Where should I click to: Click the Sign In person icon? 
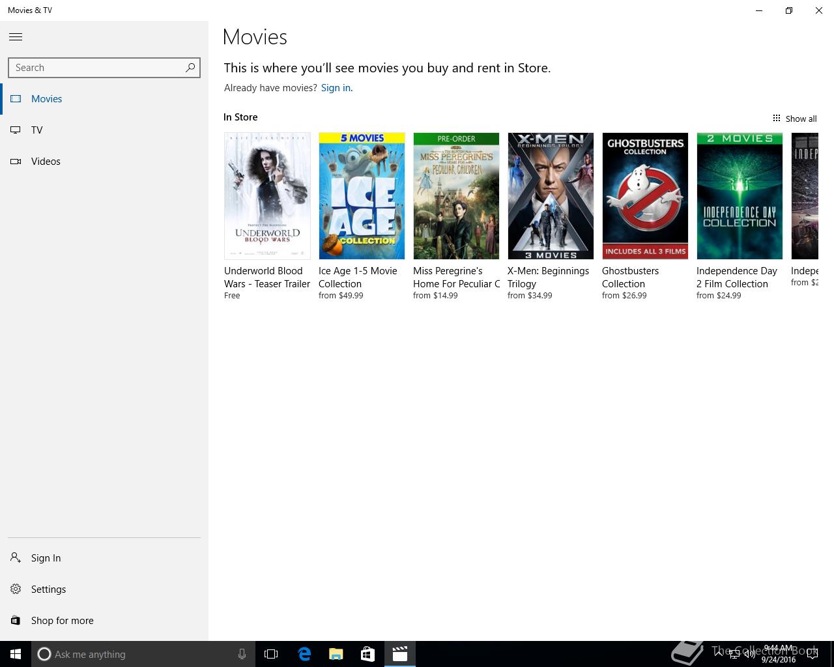[16, 558]
